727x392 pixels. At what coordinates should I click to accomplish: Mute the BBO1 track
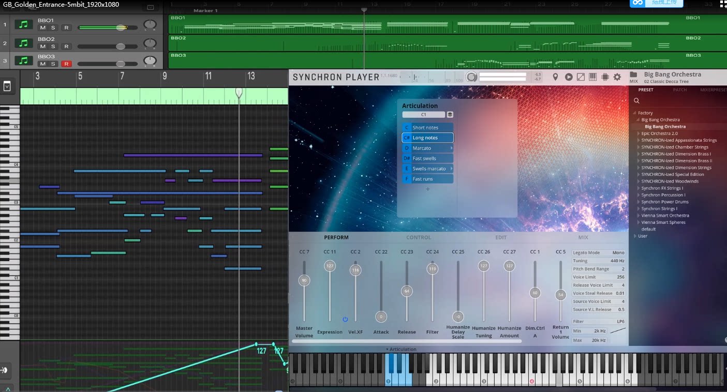point(42,27)
